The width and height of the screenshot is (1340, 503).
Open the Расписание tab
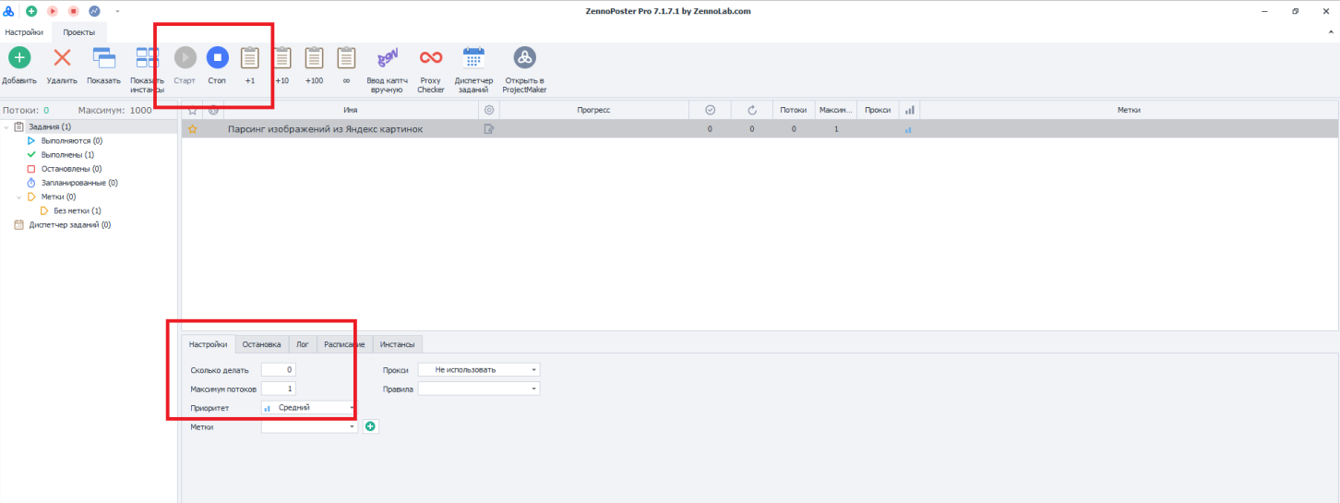pos(344,344)
